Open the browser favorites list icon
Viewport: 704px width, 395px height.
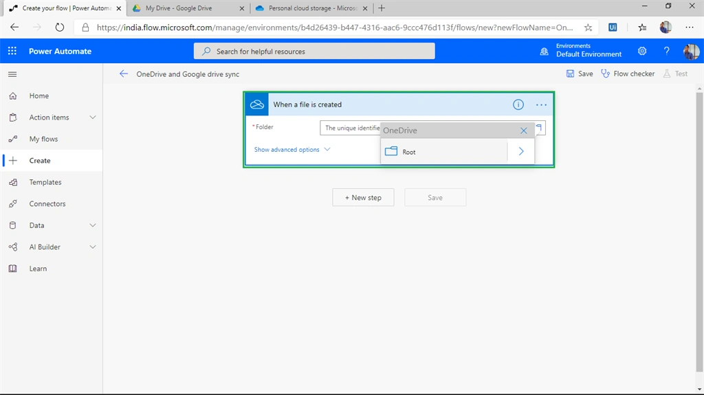click(643, 27)
